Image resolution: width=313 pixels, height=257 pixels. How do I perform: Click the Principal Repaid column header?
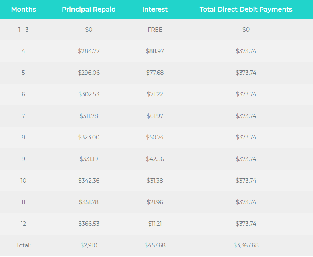[89, 9]
